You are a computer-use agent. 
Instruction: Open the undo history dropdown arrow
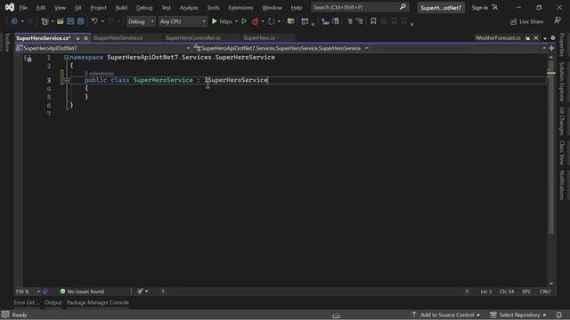[103, 21]
